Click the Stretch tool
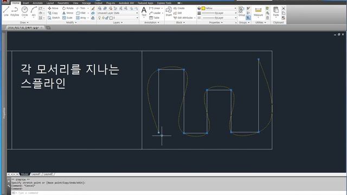The width and height of the screenshot is (347, 195). [x=54, y=18]
